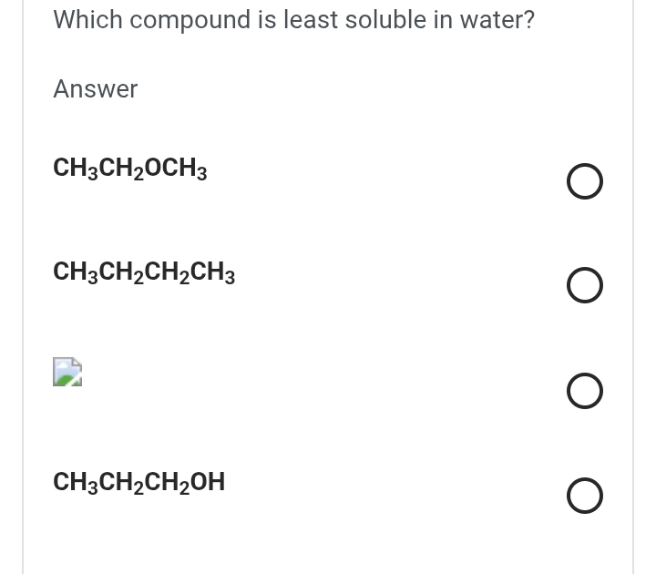Click the word "compound" in the question
The height and width of the screenshot is (574, 656).
pyautogui.click(x=181, y=20)
